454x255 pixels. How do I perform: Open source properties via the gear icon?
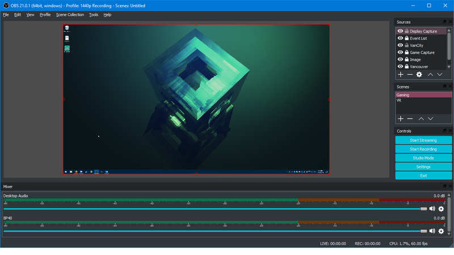coord(419,74)
